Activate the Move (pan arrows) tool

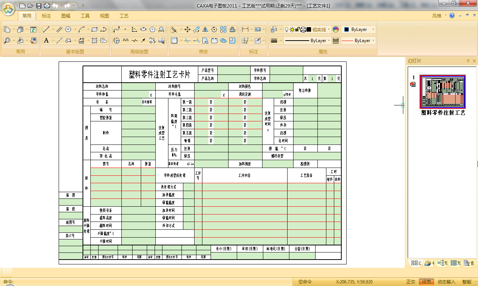point(187,29)
